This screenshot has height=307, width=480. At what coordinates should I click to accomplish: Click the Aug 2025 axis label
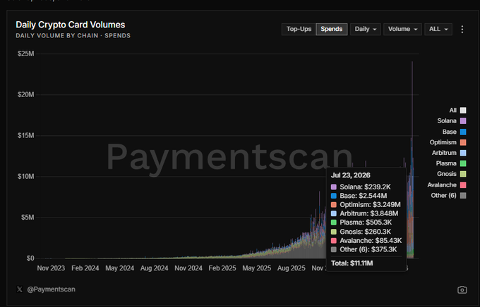[291, 268]
